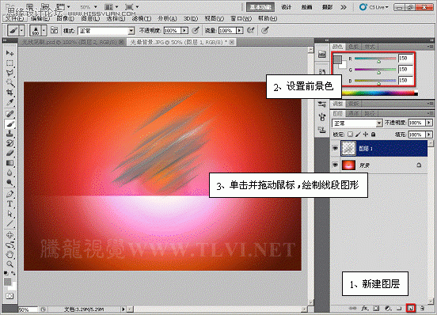Open the brush preset picker arrow

click(44, 31)
